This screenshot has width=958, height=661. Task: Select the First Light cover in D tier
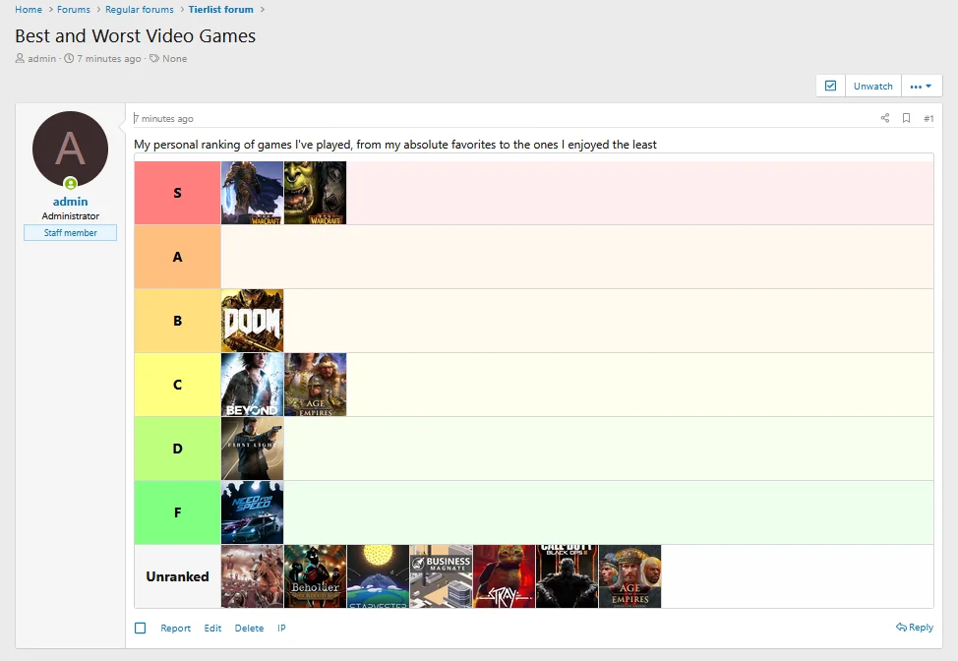pos(253,449)
